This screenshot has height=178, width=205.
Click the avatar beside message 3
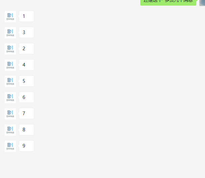10,33
